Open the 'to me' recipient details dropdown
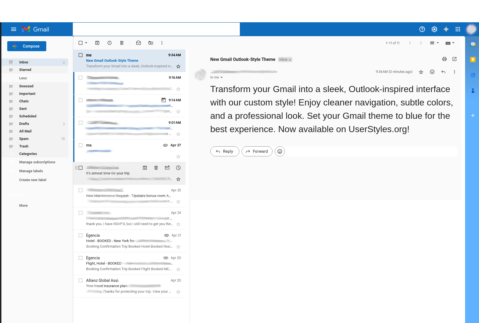The width and height of the screenshot is (479, 323). tap(221, 77)
